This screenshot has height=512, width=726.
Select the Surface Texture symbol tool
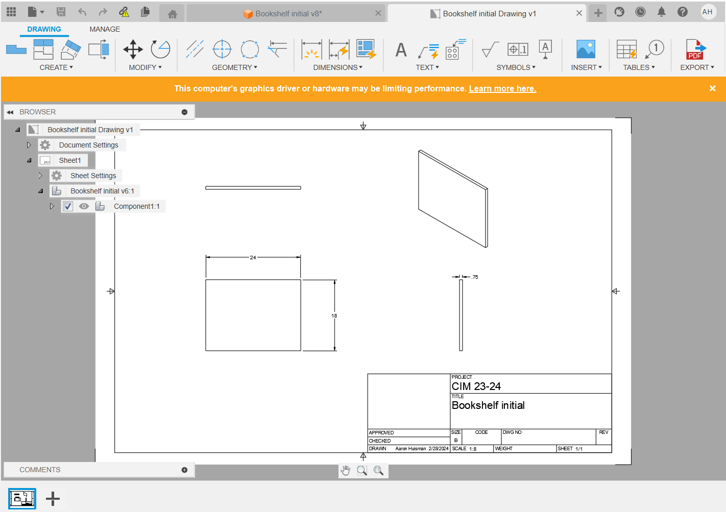[x=490, y=50]
